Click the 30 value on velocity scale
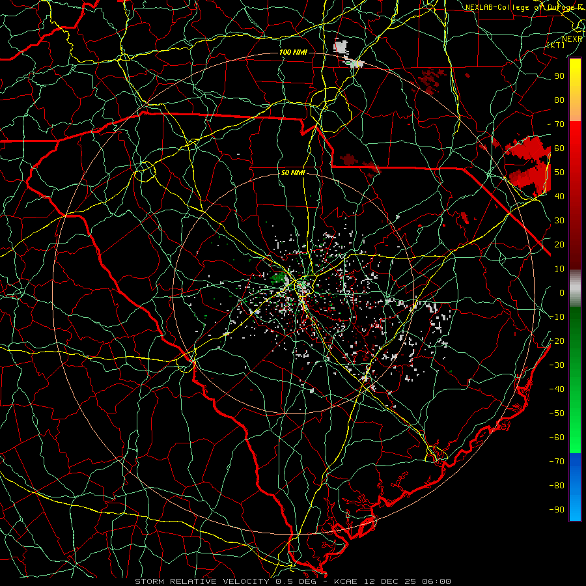 559,221
